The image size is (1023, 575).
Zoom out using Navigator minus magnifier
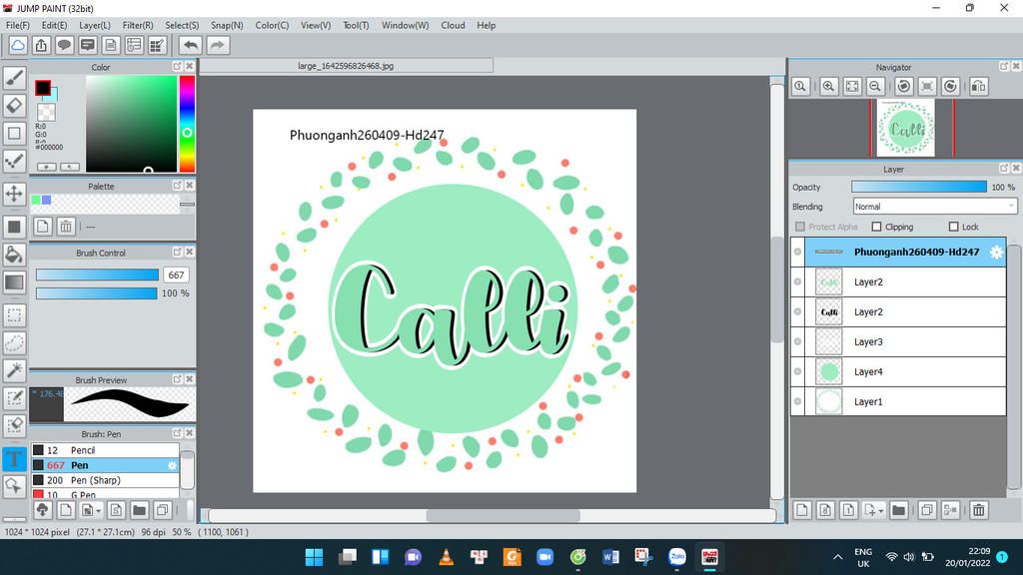pyautogui.click(x=875, y=86)
